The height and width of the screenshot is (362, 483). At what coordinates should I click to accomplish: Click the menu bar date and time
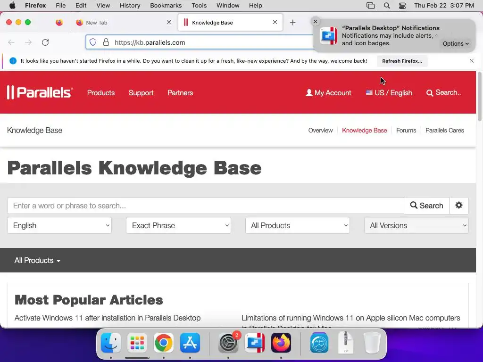click(444, 6)
